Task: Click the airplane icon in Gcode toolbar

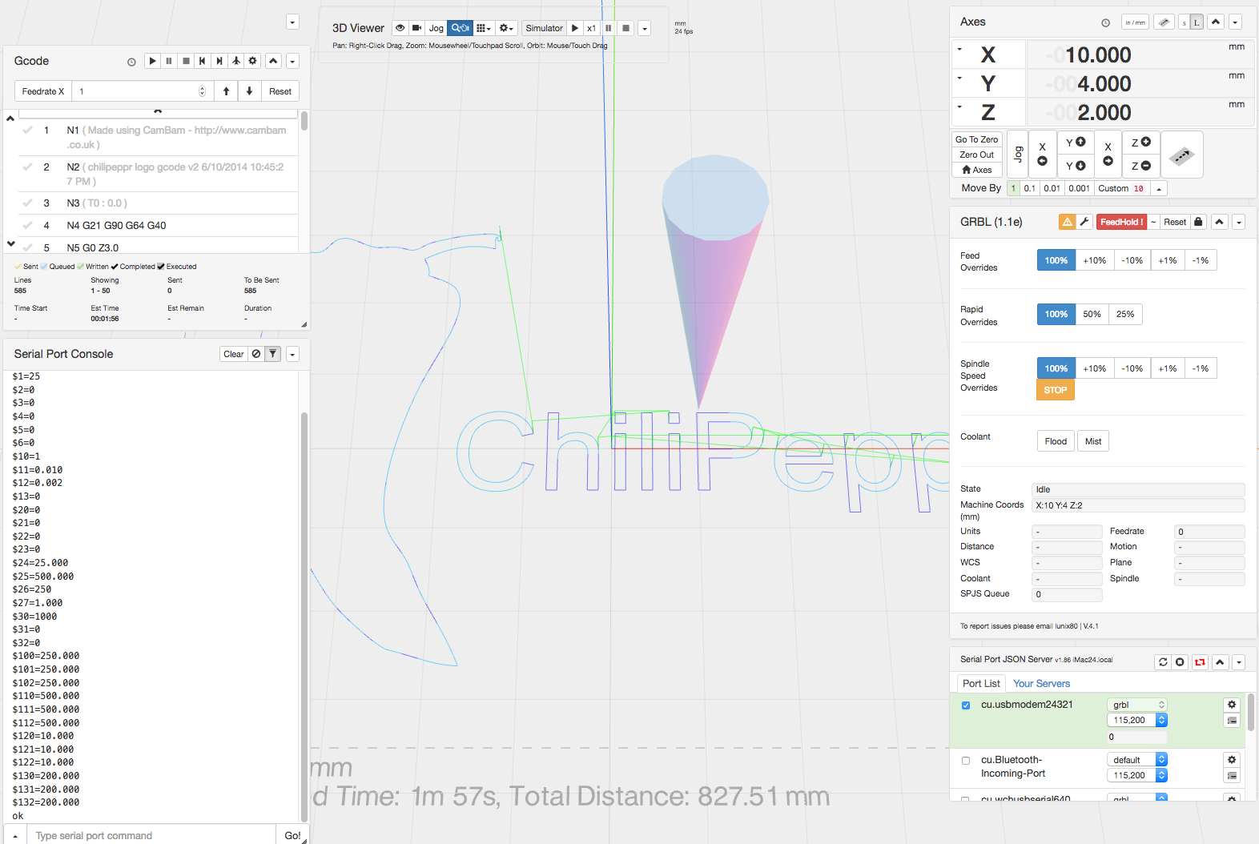Action: pyautogui.click(x=235, y=61)
